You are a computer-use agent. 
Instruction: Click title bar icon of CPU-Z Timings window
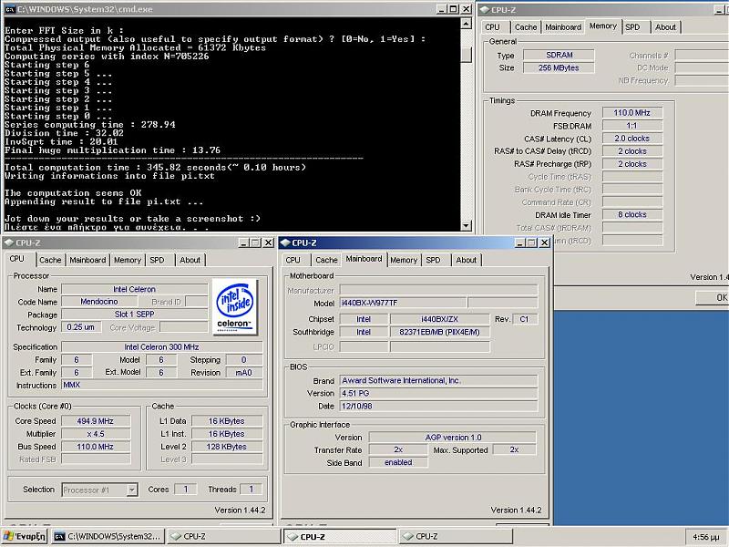pos(485,9)
